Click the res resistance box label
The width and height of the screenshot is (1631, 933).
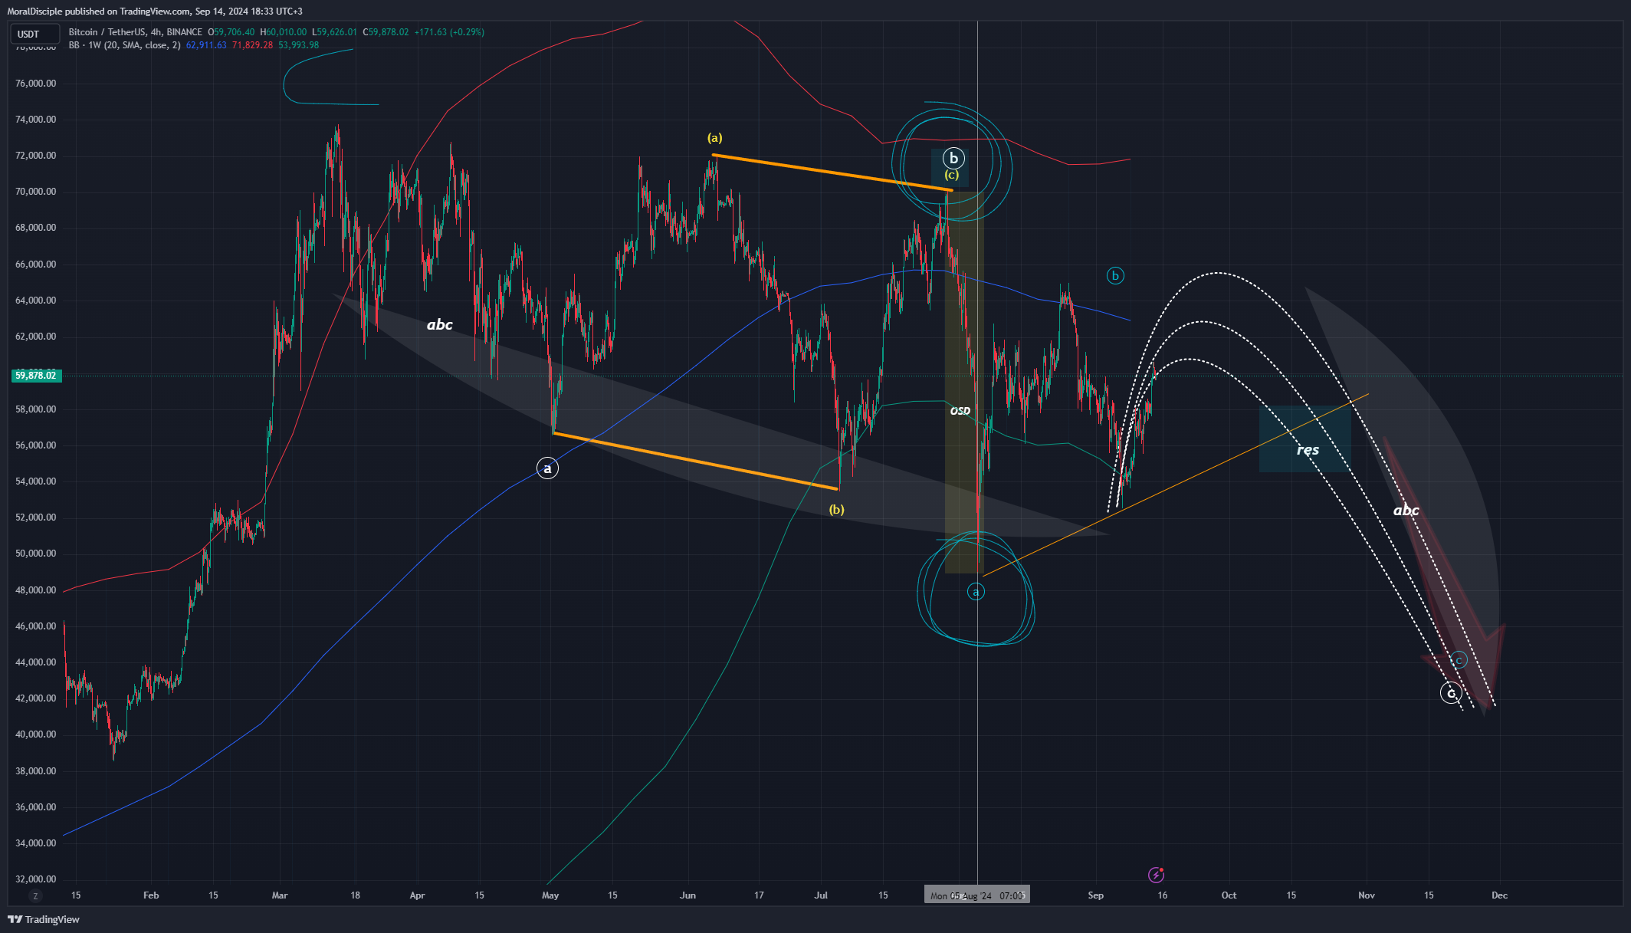(x=1308, y=450)
